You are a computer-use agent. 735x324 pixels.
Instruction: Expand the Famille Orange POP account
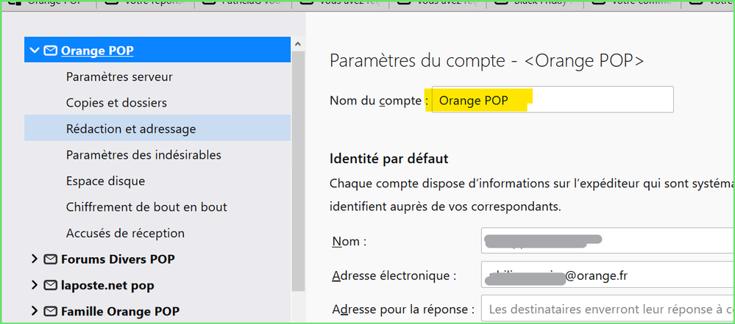(35, 311)
